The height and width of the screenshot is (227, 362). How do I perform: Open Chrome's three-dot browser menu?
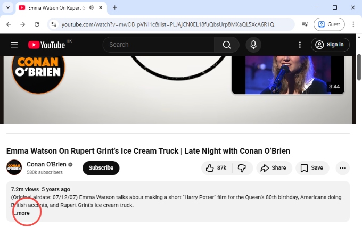pyautogui.click(x=353, y=24)
